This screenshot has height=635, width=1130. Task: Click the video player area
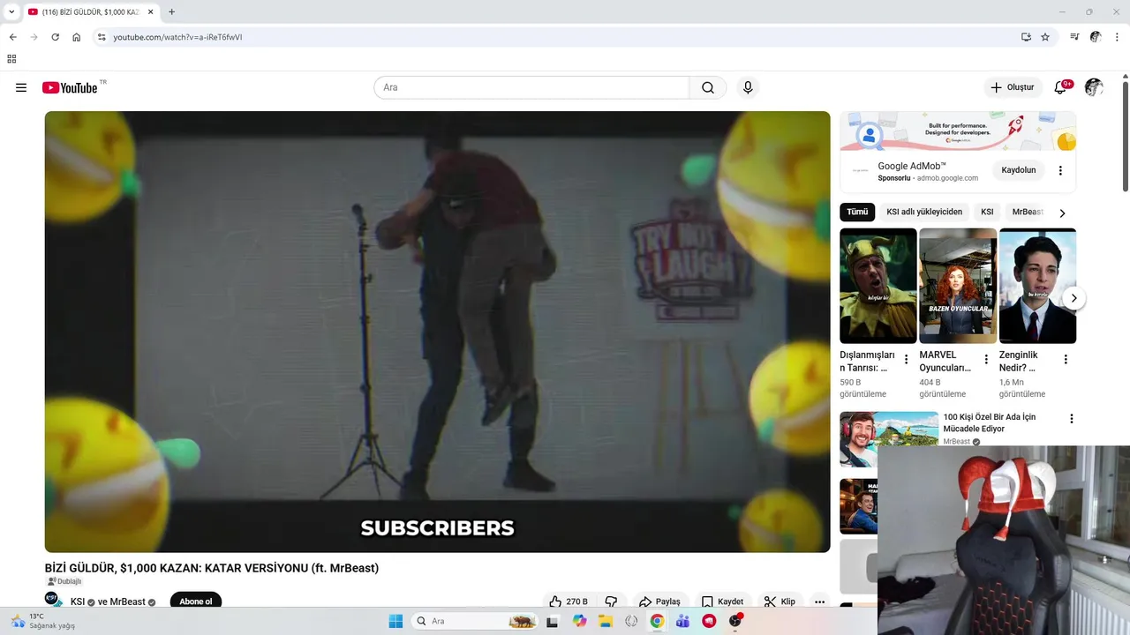(437, 332)
